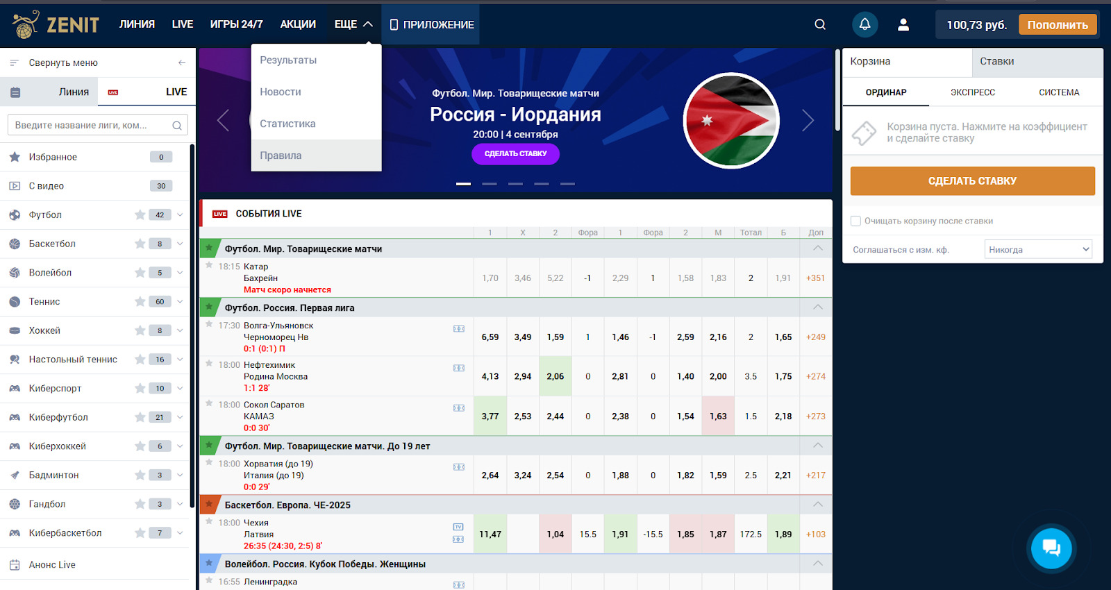
Task: Favorite the Катар – Бахрейн match star
Action: 209,265
